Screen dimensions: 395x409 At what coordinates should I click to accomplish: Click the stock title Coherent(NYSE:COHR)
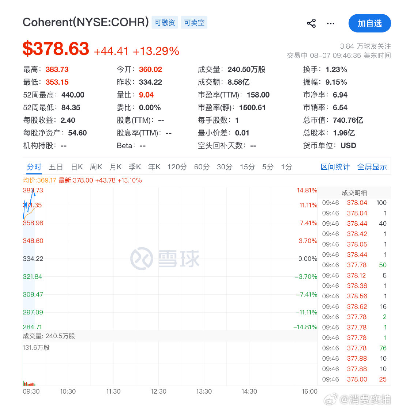click(86, 22)
